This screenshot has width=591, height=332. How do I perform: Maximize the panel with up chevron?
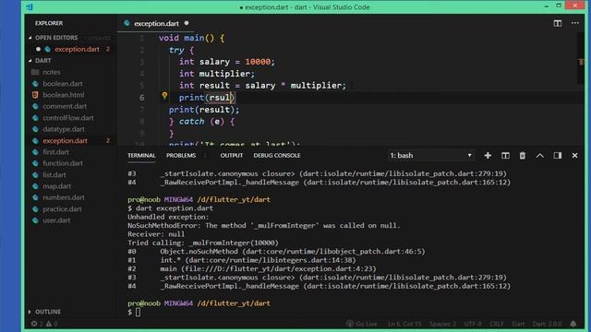539,156
